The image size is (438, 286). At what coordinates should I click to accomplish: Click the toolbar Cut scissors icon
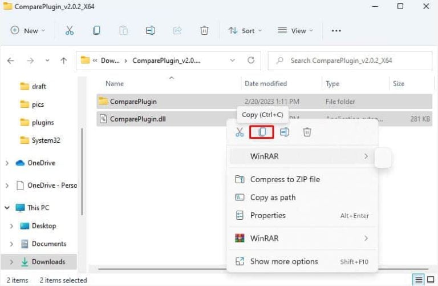(70, 31)
